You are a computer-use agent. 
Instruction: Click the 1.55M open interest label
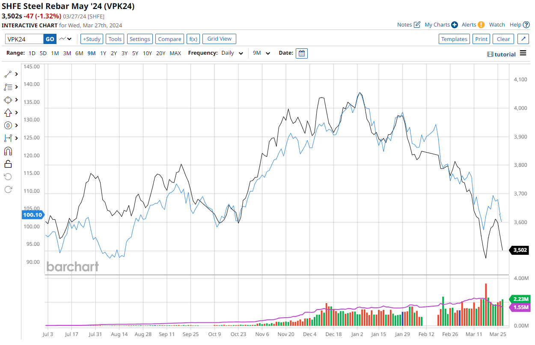click(519, 307)
